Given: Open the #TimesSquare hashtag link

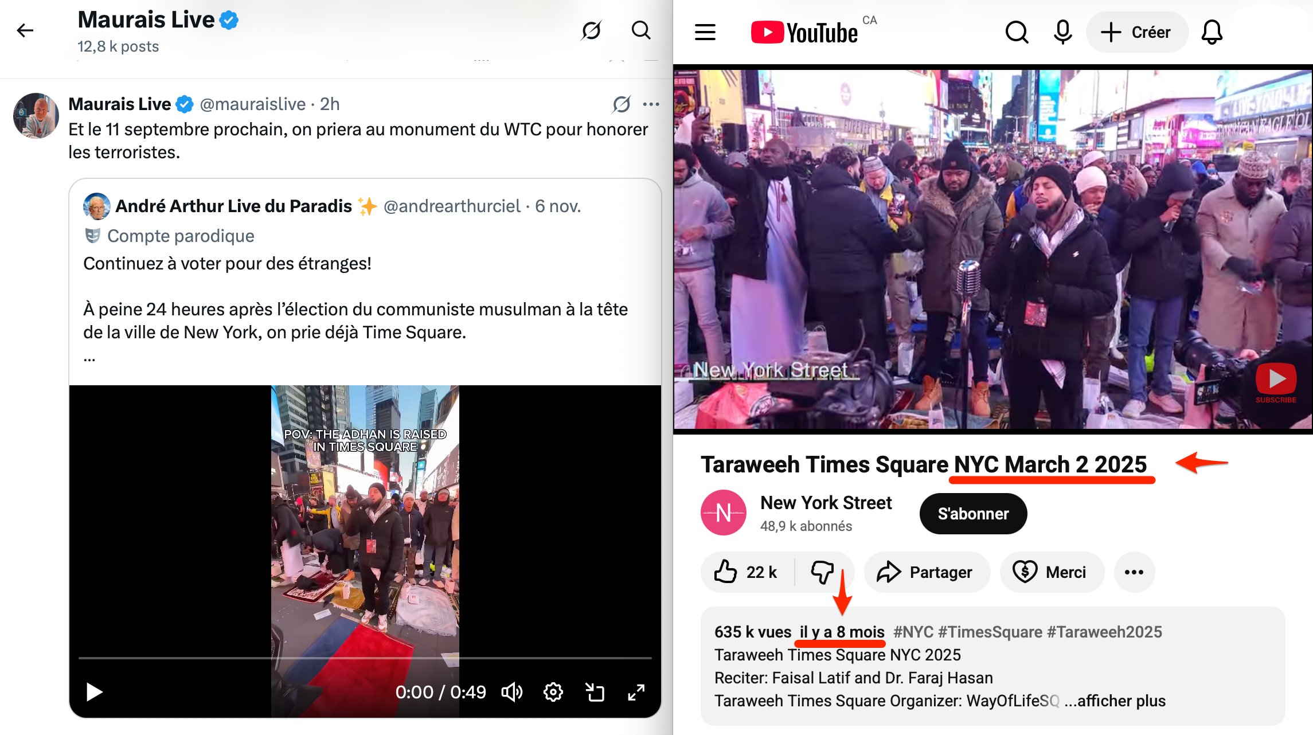Looking at the screenshot, I should [990, 632].
